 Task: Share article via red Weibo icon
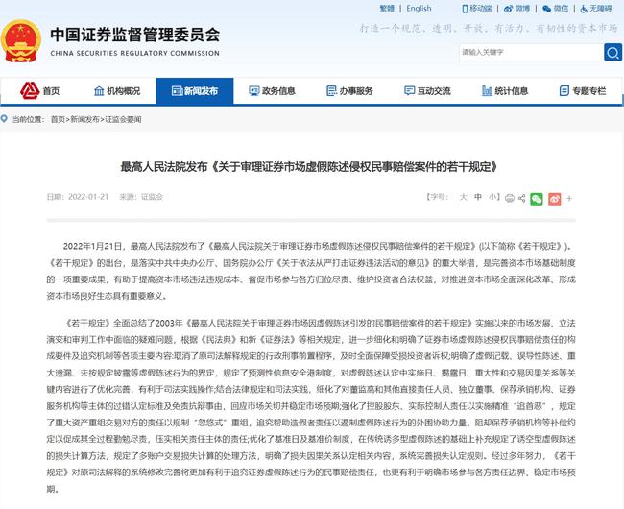pyautogui.click(x=554, y=199)
